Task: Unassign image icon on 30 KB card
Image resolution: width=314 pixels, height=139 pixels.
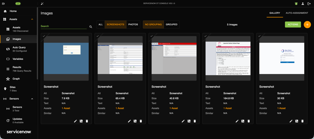Action: pos(297,121)
